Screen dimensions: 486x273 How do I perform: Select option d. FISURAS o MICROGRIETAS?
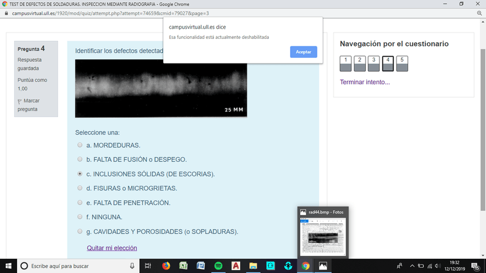(x=80, y=188)
